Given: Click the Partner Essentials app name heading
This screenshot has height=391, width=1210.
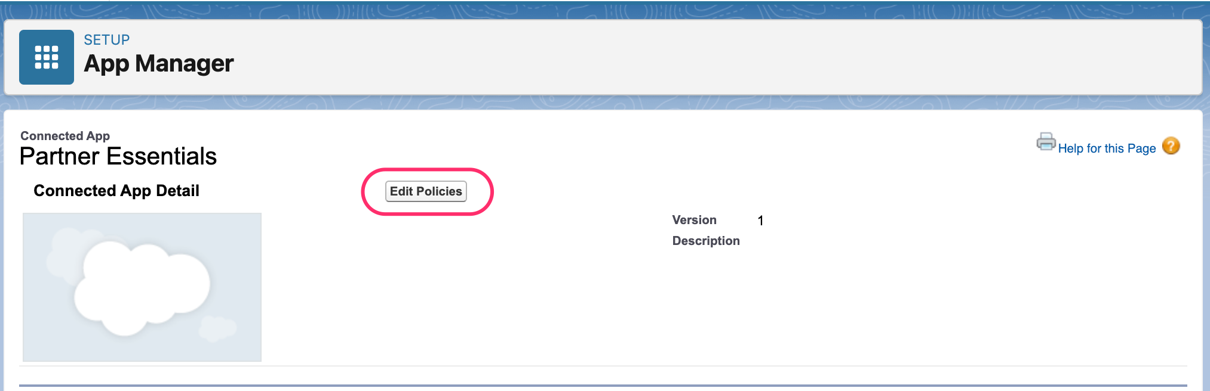Looking at the screenshot, I should (118, 156).
